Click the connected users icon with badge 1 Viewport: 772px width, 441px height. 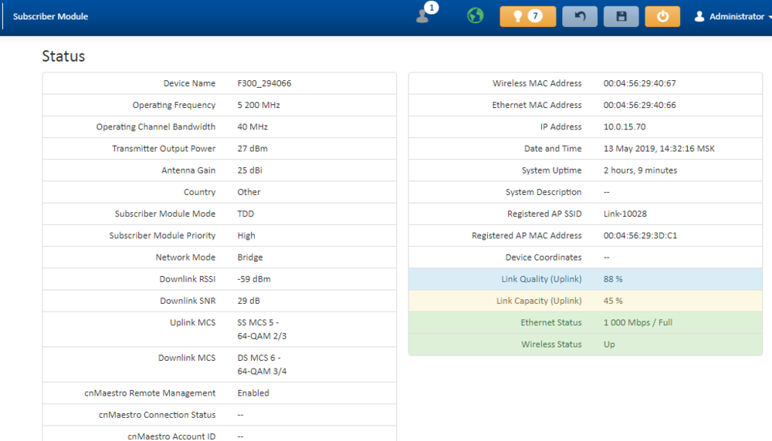pos(423,16)
